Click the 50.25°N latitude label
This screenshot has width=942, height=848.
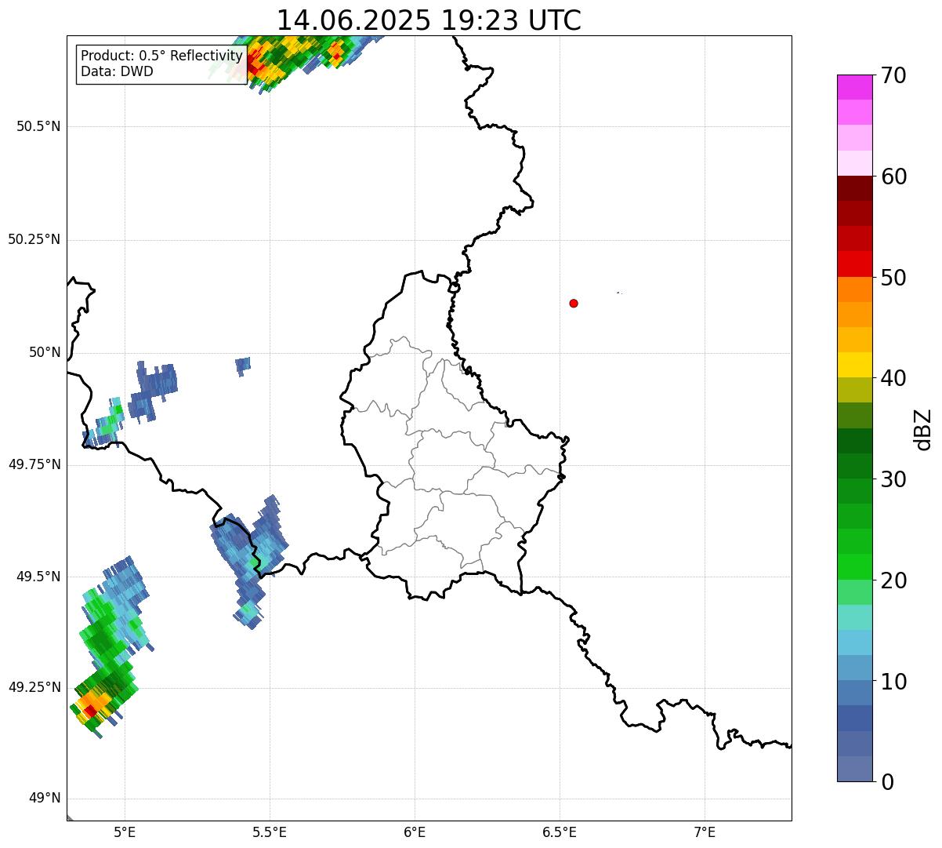pos(34,239)
